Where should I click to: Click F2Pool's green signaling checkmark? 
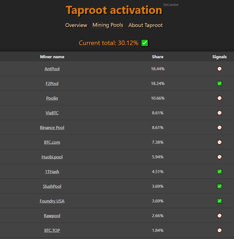tap(220, 84)
